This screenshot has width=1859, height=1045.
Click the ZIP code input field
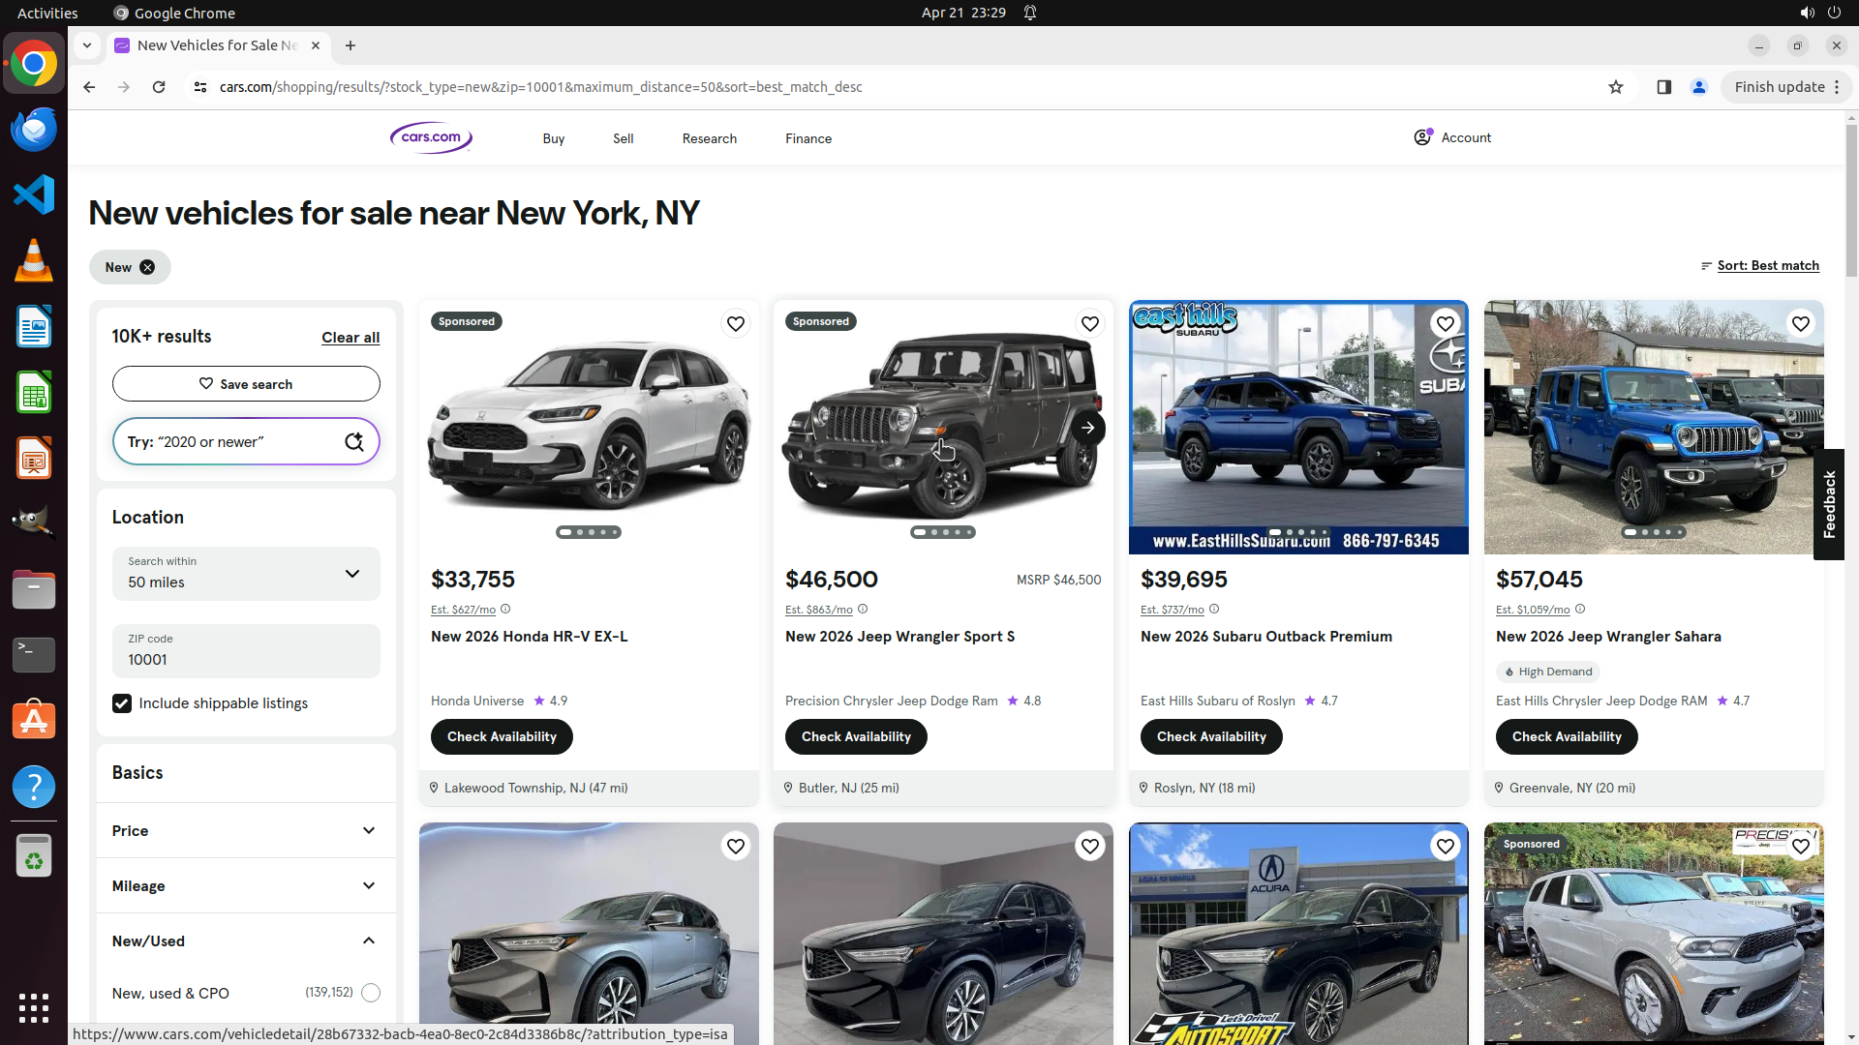tap(246, 652)
